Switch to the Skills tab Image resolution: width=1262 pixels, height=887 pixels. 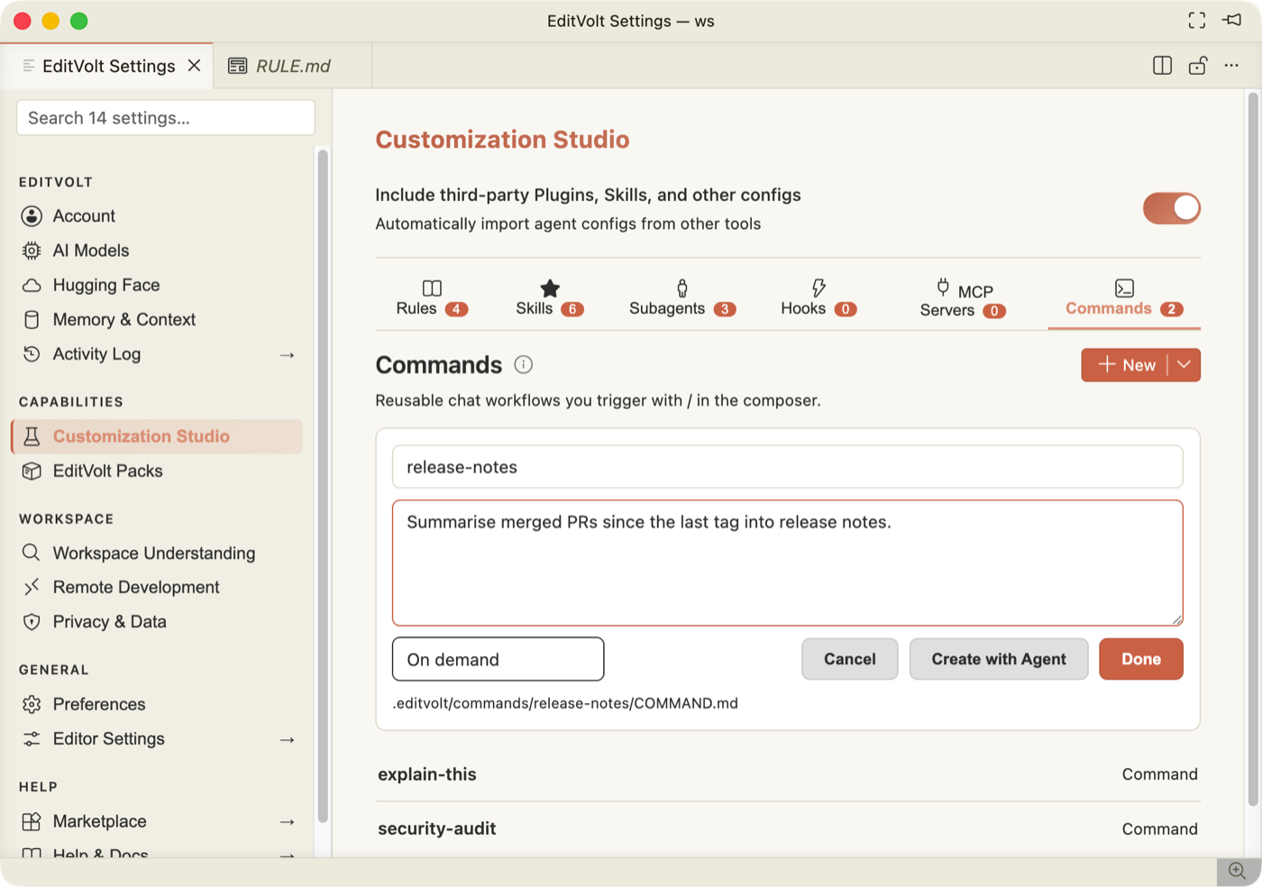click(x=550, y=298)
